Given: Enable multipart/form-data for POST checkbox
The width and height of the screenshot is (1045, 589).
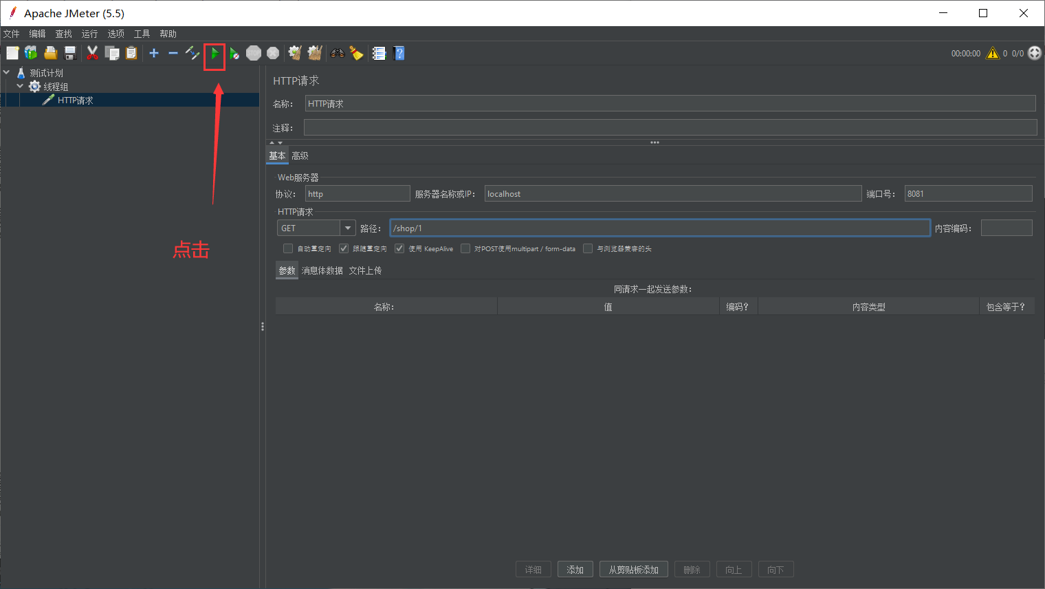Looking at the screenshot, I should click(x=465, y=248).
